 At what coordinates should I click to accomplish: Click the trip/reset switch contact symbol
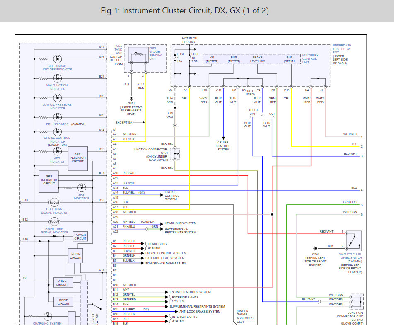click(96, 306)
